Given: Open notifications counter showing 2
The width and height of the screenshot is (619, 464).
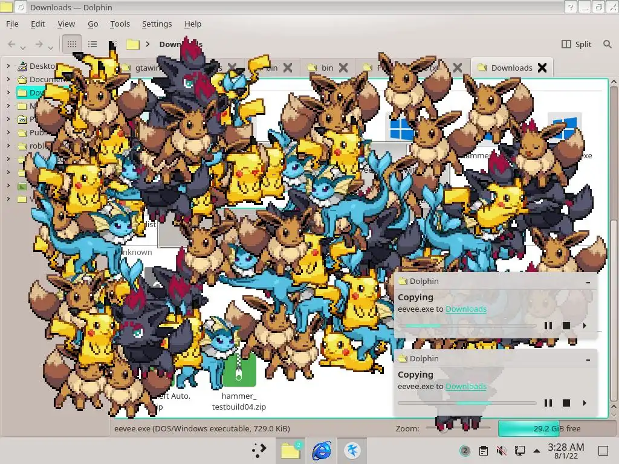Looking at the screenshot, I should point(465,451).
